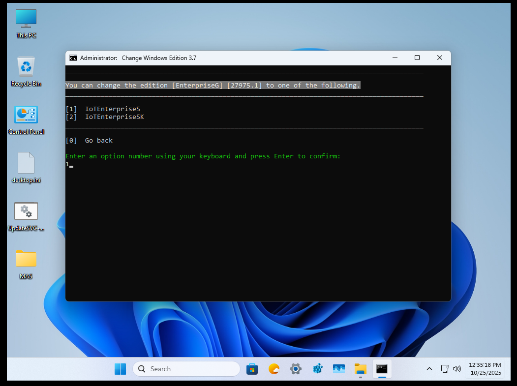Open the blue cubes app in the taskbar
This screenshot has height=386, width=517.
(x=317, y=369)
